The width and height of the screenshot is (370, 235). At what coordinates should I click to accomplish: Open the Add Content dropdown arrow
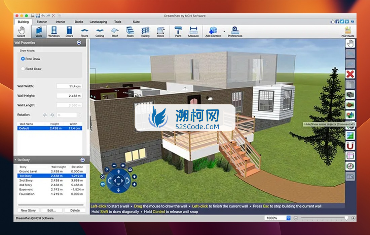(224, 31)
